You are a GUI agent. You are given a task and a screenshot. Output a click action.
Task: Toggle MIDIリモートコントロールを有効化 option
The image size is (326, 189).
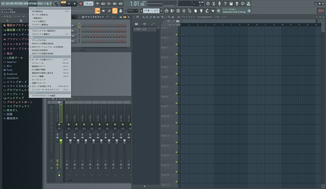point(50,47)
